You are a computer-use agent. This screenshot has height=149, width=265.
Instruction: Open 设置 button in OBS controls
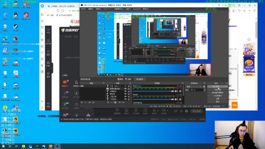coord(218,99)
